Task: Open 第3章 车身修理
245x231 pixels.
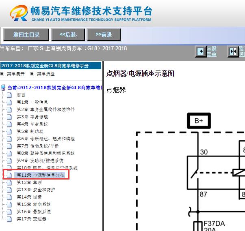Action: pos(32,117)
